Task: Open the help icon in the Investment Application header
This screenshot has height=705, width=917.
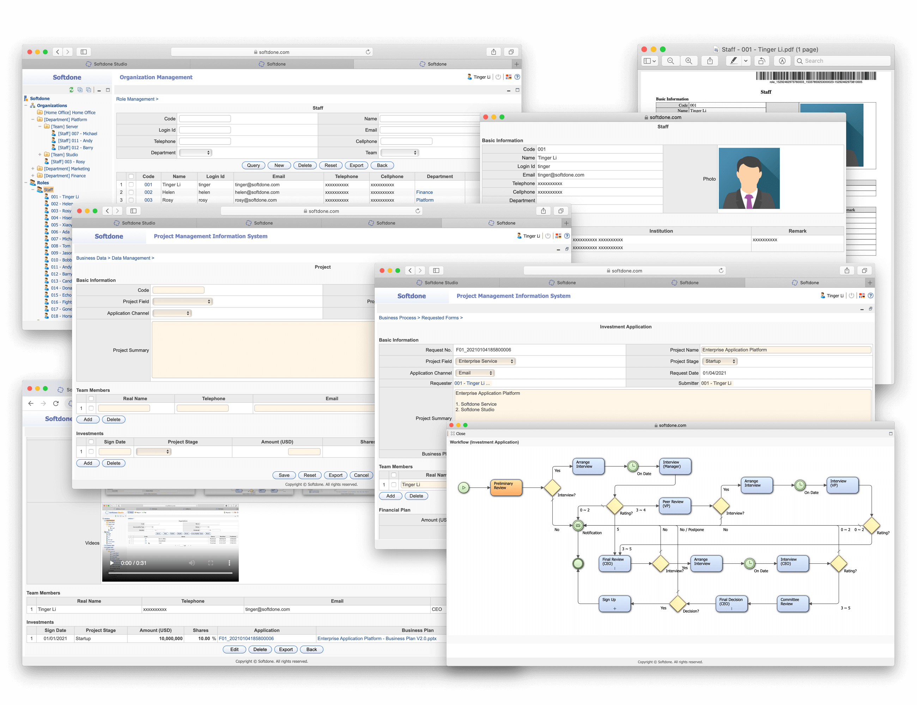Action: coord(870,295)
